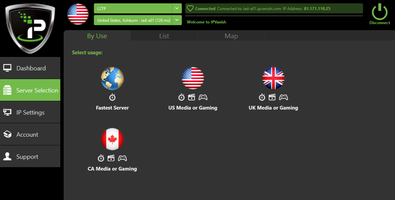Click the Disconnect power icon

tap(380, 12)
